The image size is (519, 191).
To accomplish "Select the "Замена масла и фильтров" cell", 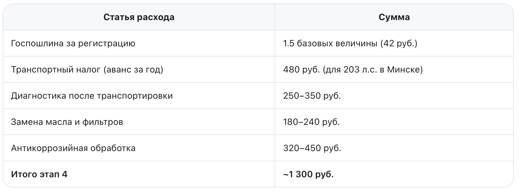I will tap(67, 122).
